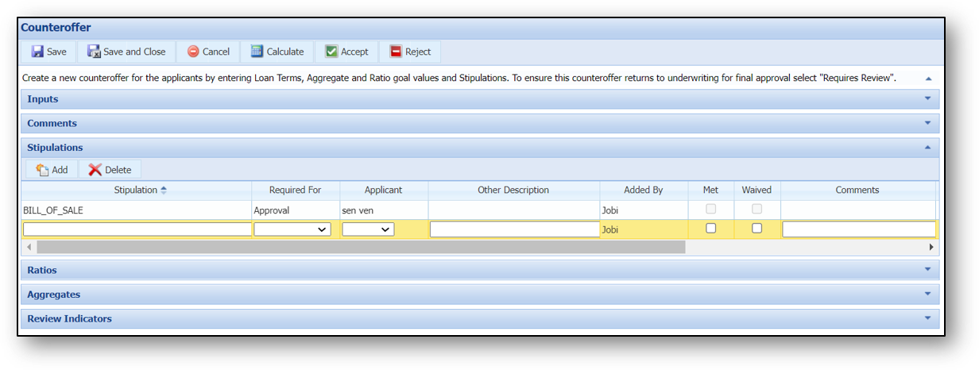Check the Waived checkbox in the new row
The height and width of the screenshot is (370, 979).
click(757, 228)
